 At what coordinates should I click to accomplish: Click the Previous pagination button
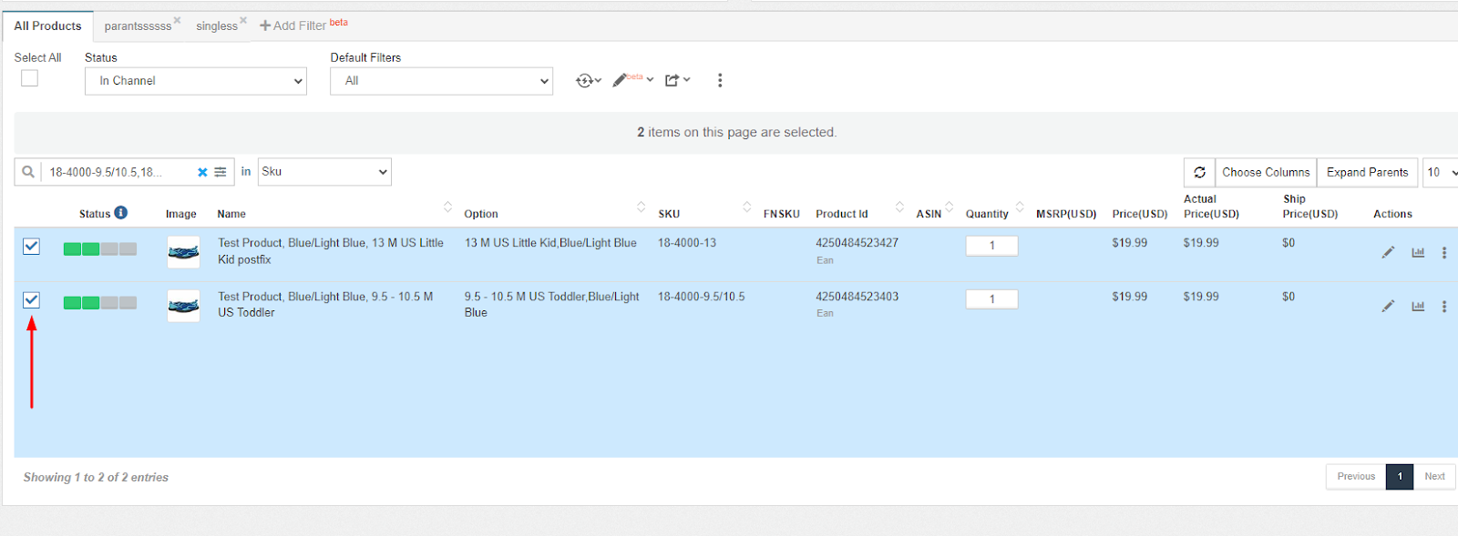click(1356, 477)
